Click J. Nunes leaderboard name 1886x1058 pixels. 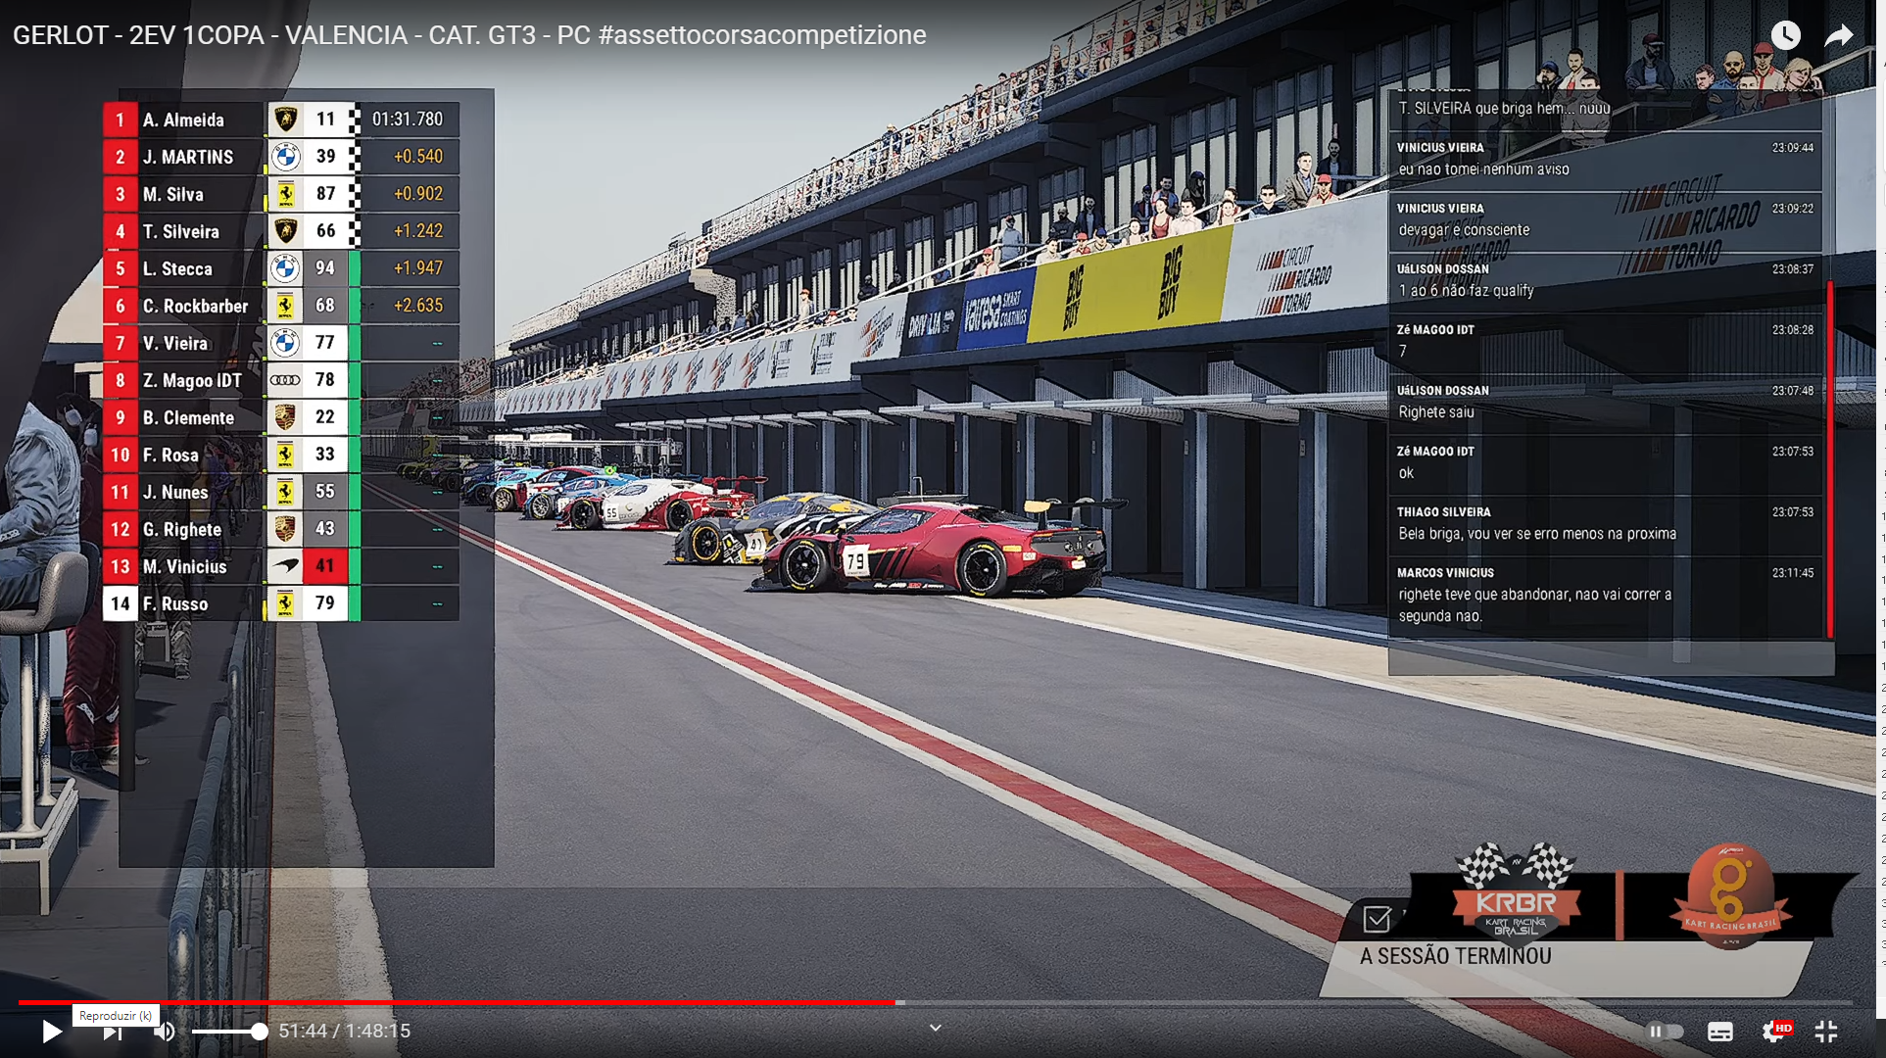point(175,492)
